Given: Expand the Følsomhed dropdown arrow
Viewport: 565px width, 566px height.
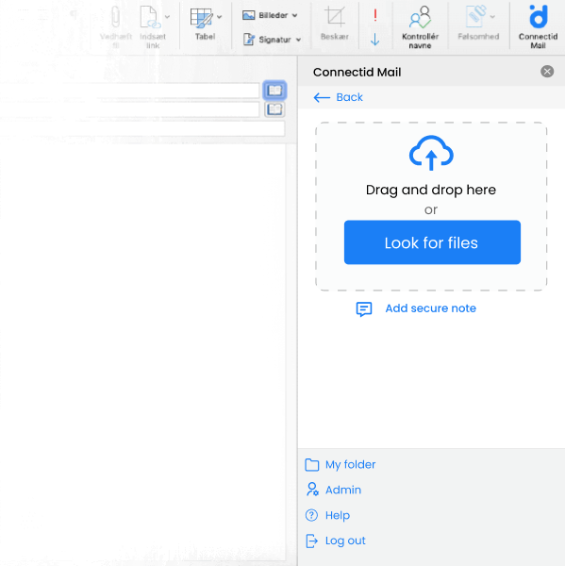Looking at the screenshot, I should click(x=492, y=17).
